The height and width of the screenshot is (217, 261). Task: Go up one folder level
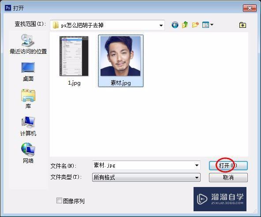pos(185,25)
